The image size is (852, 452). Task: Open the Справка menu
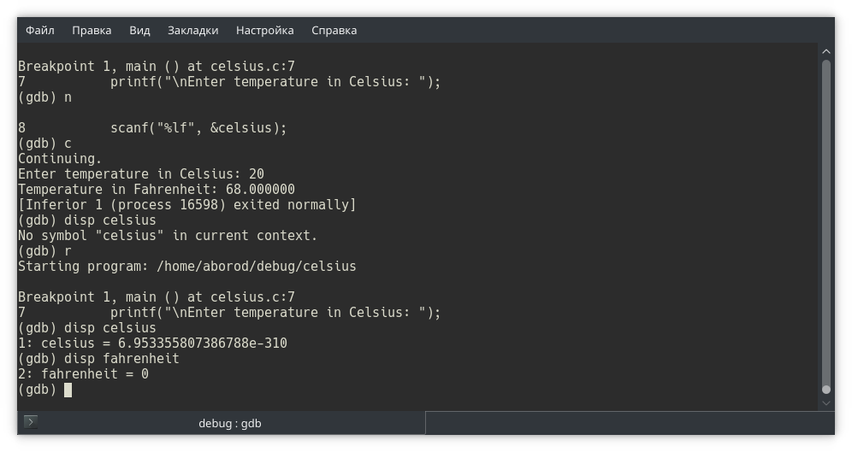point(334,30)
